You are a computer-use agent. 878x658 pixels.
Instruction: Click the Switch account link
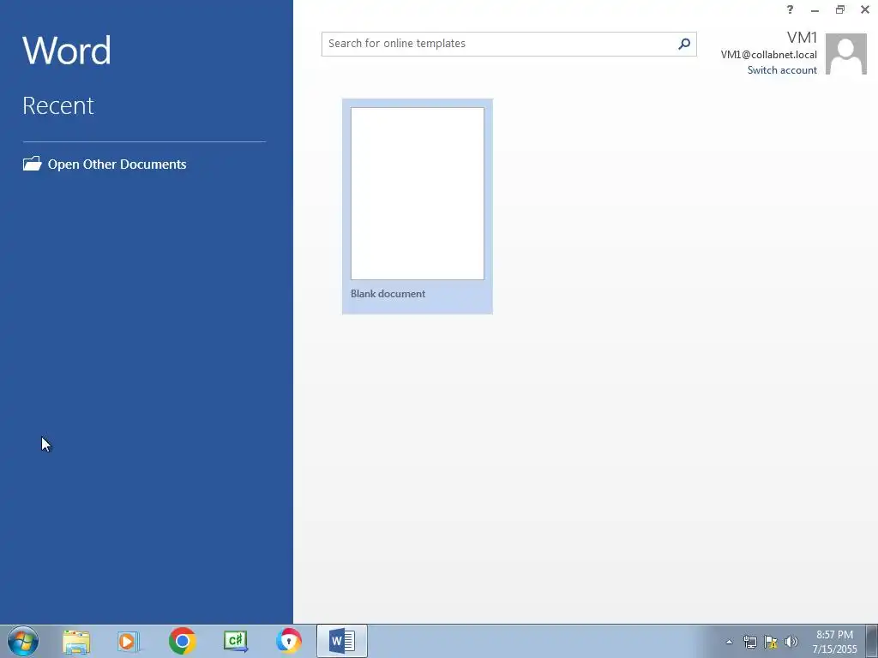point(782,70)
